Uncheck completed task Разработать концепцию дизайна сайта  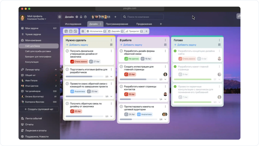click(175, 51)
